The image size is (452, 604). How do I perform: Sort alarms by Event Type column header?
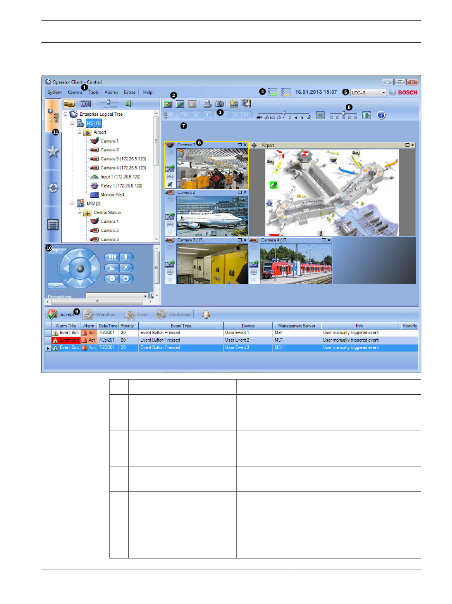click(181, 326)
